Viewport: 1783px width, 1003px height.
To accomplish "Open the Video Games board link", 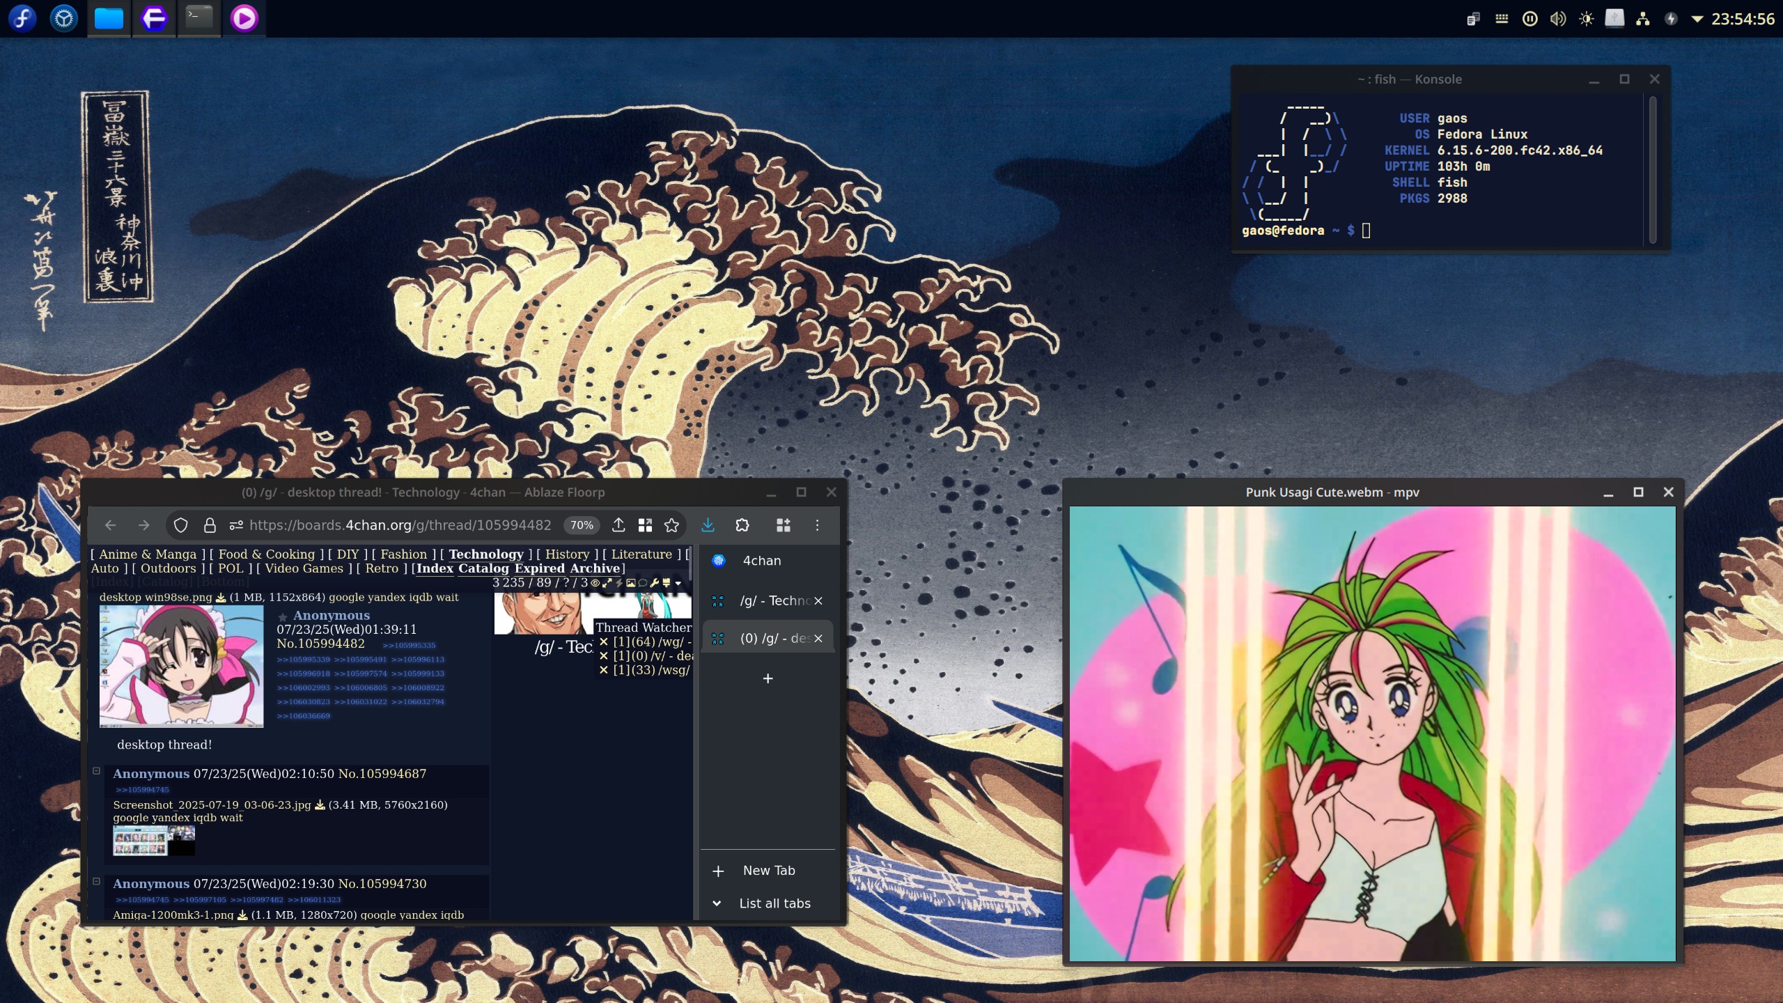I will 304,568.
